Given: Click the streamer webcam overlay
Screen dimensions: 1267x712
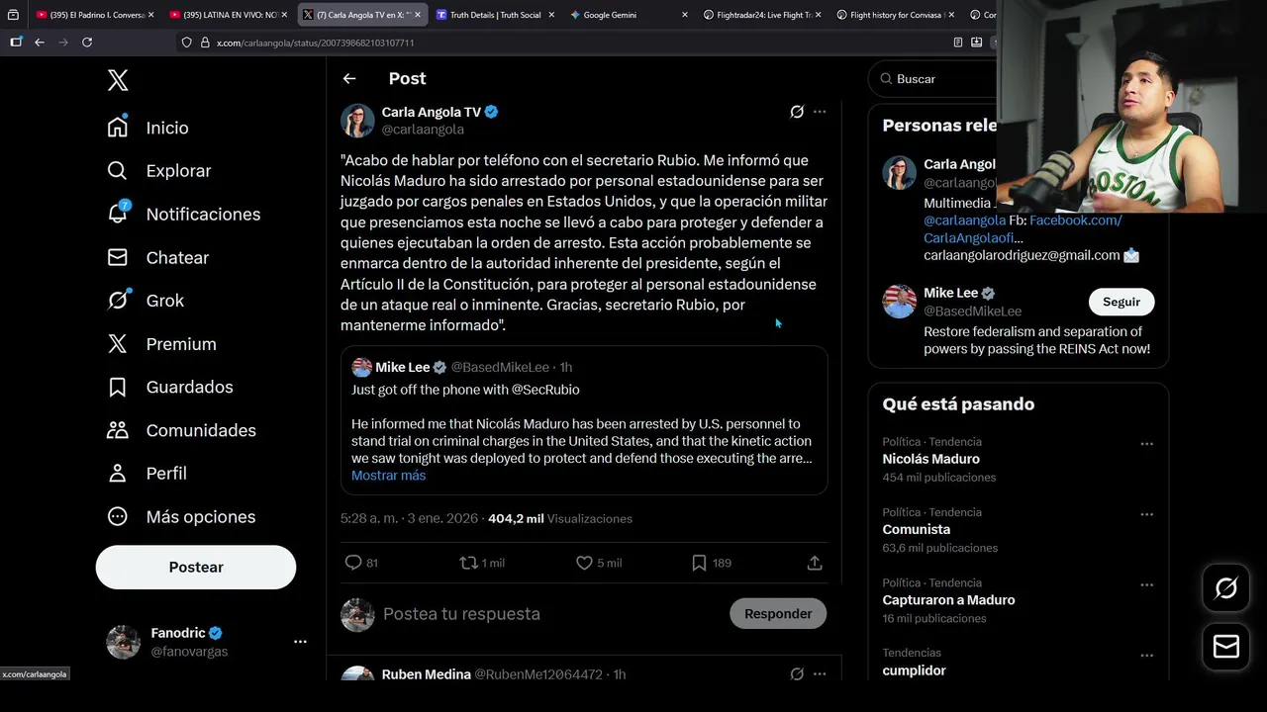Looking at the screenshot, I should [x=1131, y=106].
